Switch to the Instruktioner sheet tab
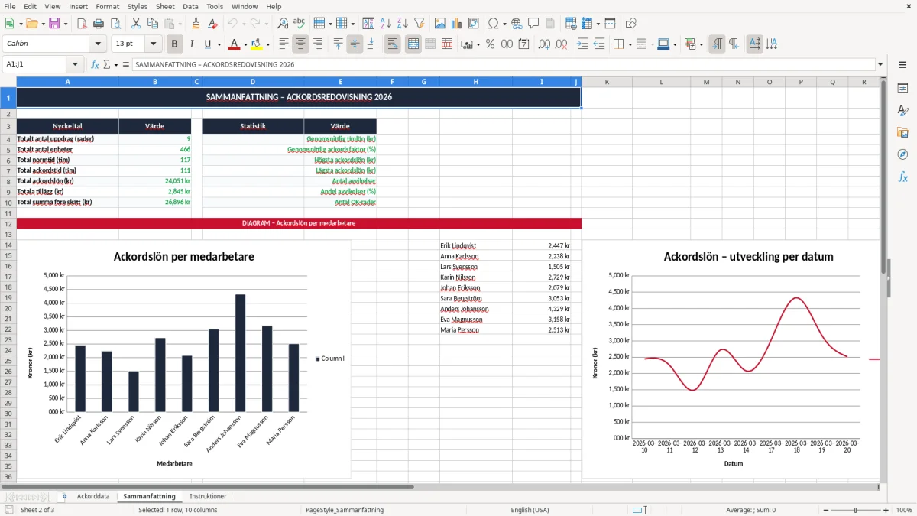 click(208, 496)
